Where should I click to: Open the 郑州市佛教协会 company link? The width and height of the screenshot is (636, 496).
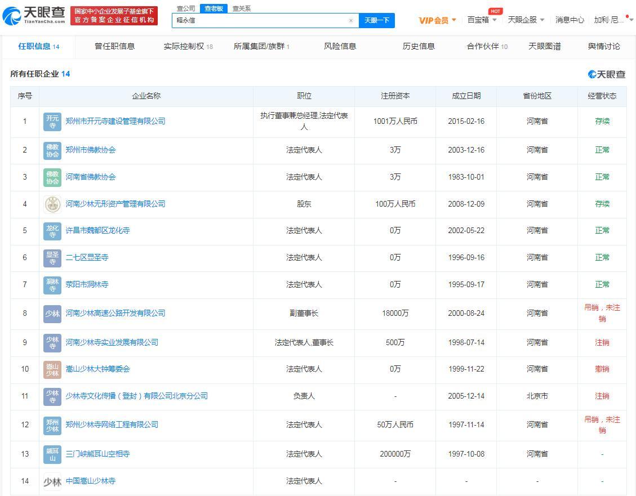tap(91, 150)
